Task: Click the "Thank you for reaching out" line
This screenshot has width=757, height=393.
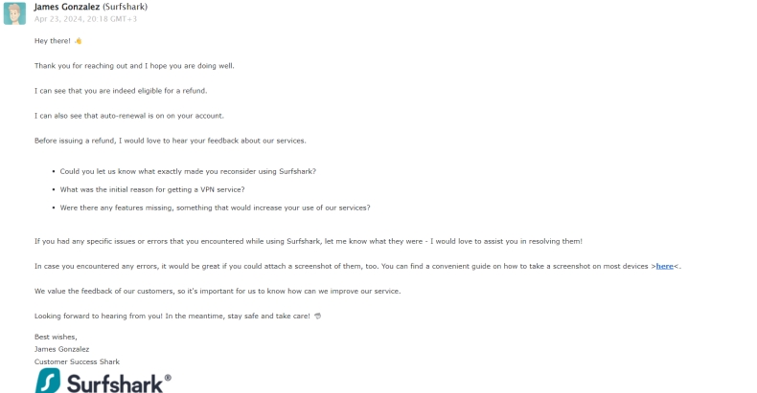Action: pyautogui.click(x=134, y=66)
